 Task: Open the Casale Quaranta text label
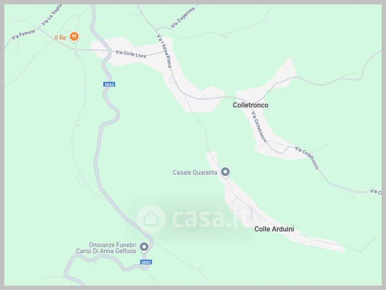(195, 173)
